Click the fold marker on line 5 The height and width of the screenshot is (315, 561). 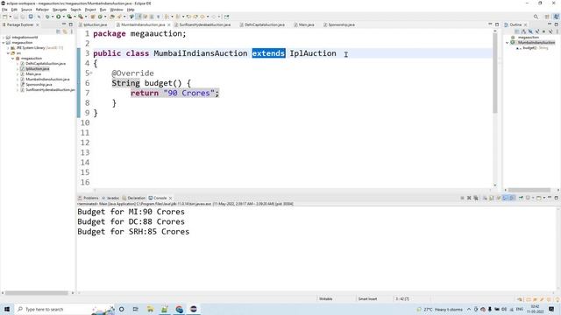point(91,73)
